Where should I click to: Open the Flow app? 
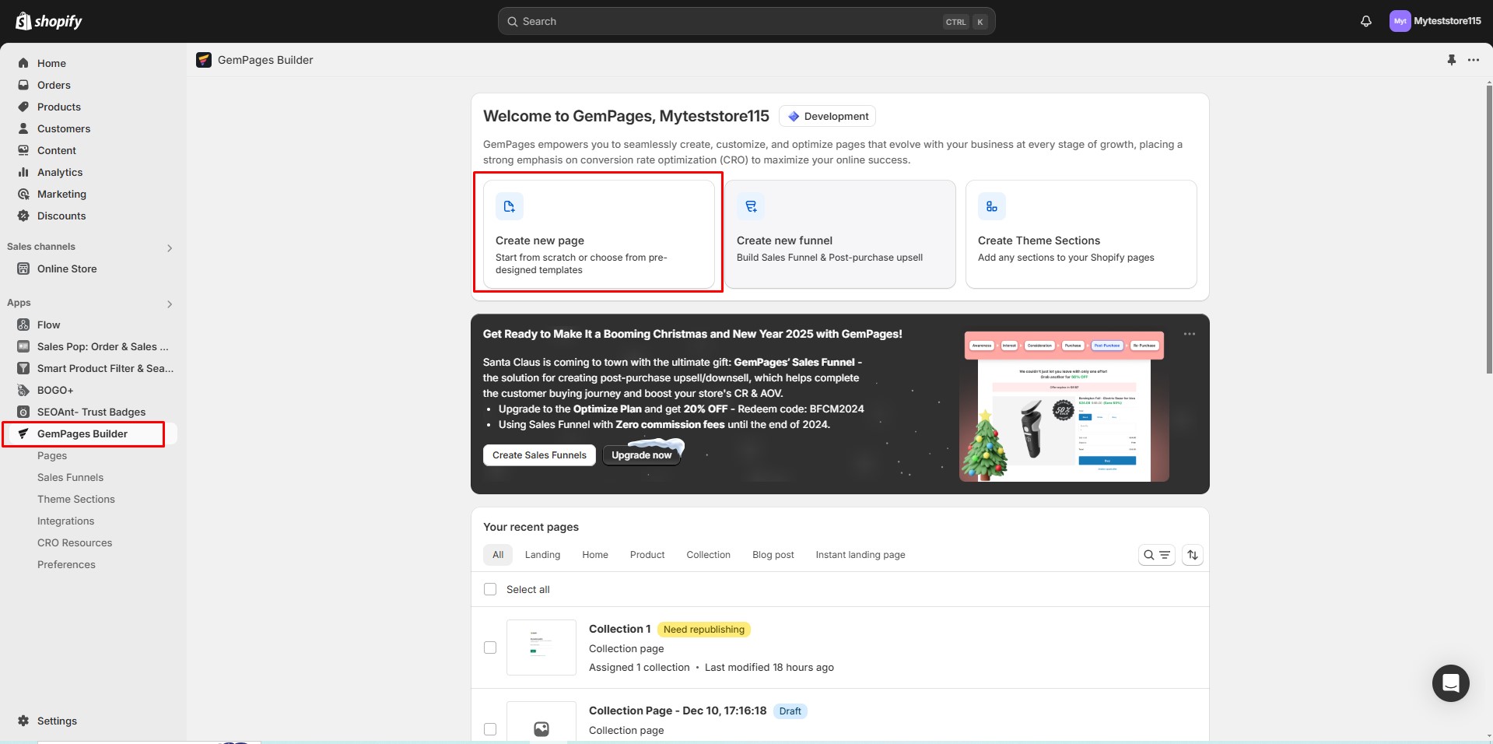pos(50,325)
